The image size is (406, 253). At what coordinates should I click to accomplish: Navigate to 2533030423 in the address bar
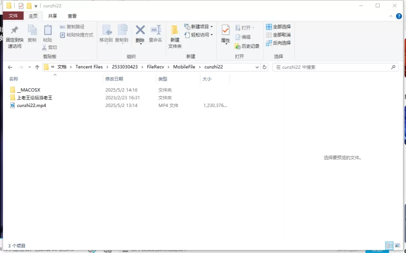point(125,67)
